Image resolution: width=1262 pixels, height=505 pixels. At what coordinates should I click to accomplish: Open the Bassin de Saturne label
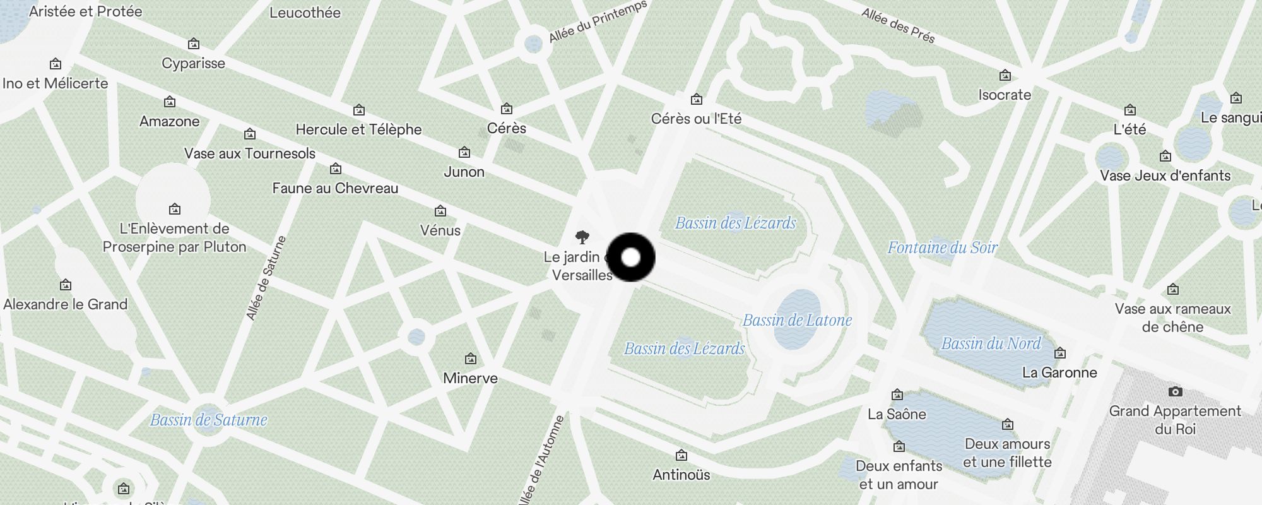[209, 420]
